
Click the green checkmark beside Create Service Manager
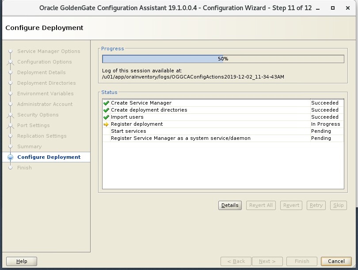point(106,103)
